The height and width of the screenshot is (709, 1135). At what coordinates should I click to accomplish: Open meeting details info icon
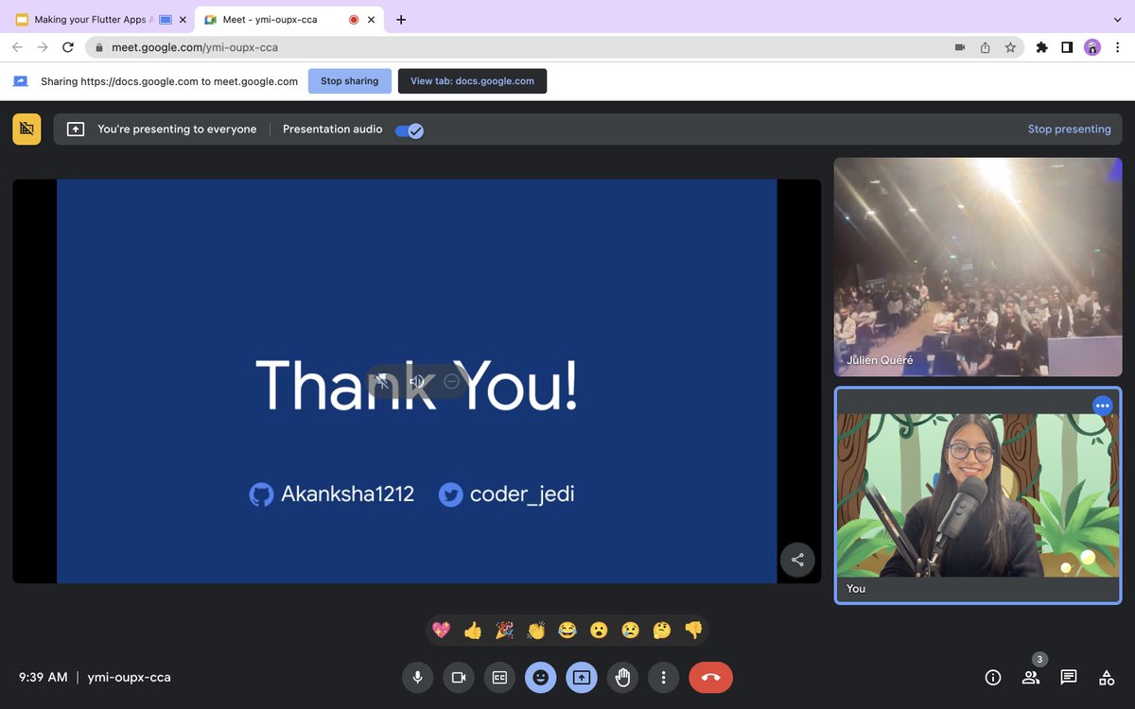pyautogui.click(x=993, y=677)
